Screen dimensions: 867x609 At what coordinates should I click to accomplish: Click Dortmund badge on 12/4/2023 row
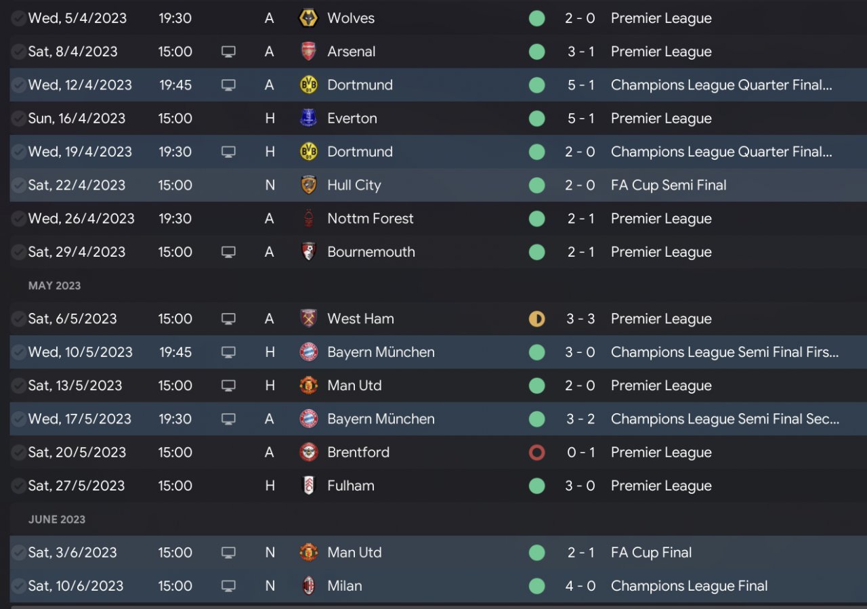tap(308, 85)
